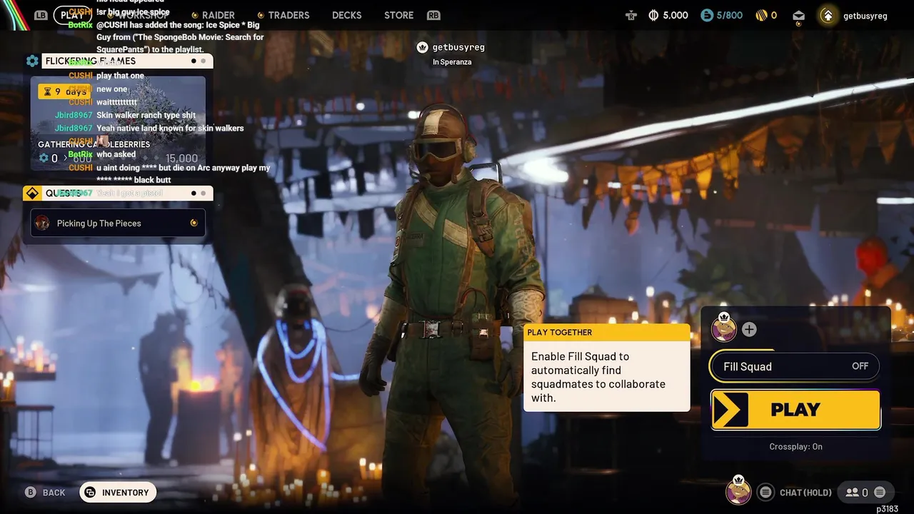Click the chat menu icon beside CHAT (HOLD)
This screenshot has width=914, height=514.
(x=765, y=492)
